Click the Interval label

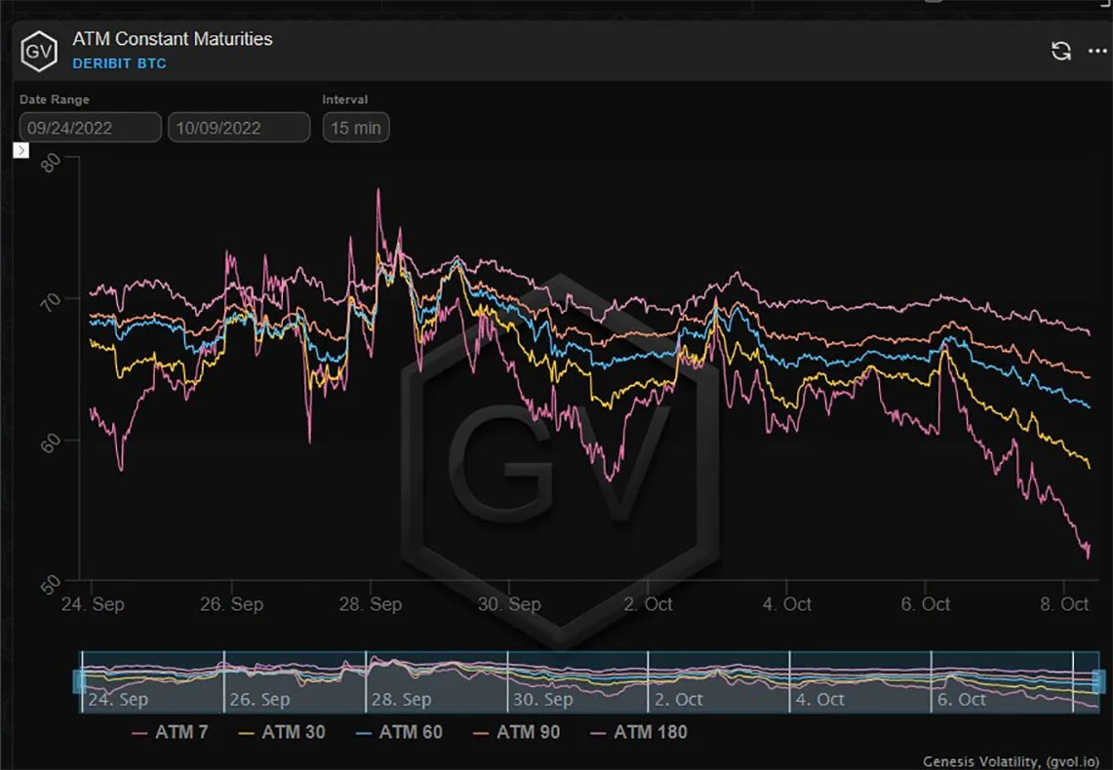[x=345, y=99]
